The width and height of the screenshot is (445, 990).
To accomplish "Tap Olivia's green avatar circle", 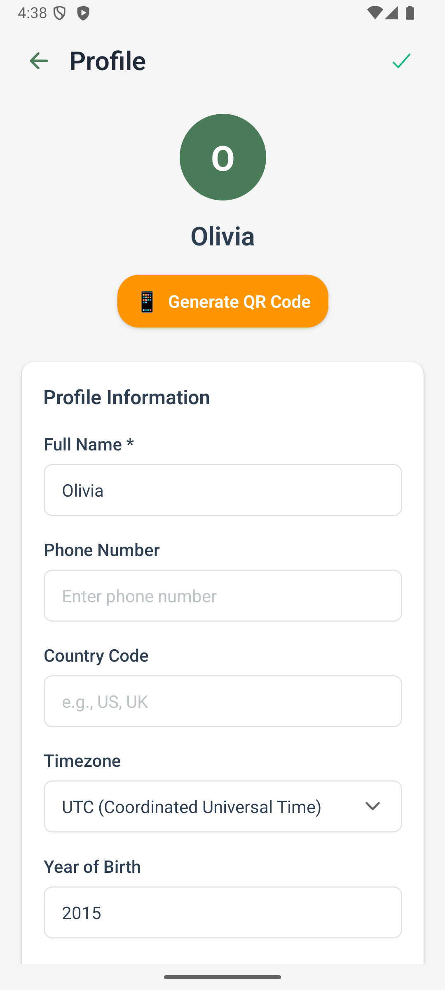I will click(222, 157).
